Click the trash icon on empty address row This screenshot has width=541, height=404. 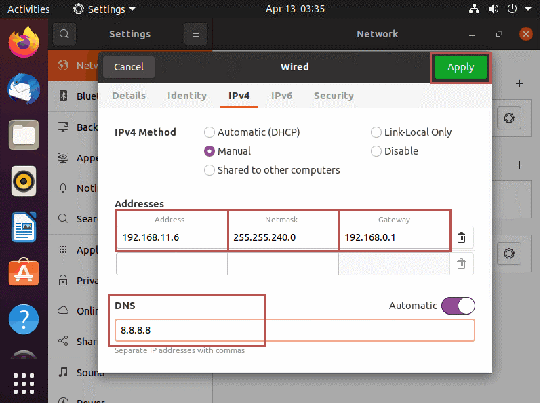(x=461, y=264)
